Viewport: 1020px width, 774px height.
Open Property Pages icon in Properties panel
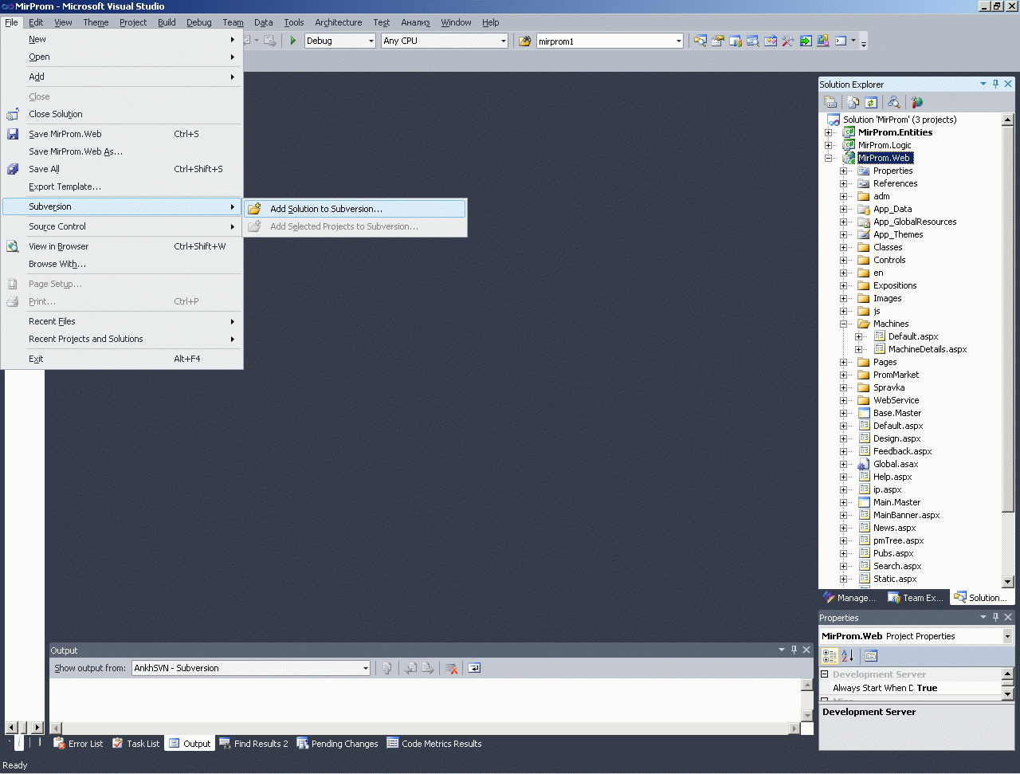pos(871,655)
